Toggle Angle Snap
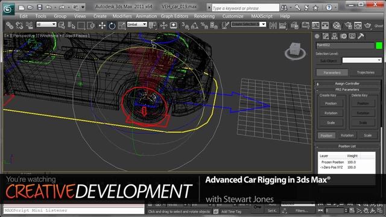Viewport: 386px width, 217px height. 194,25
